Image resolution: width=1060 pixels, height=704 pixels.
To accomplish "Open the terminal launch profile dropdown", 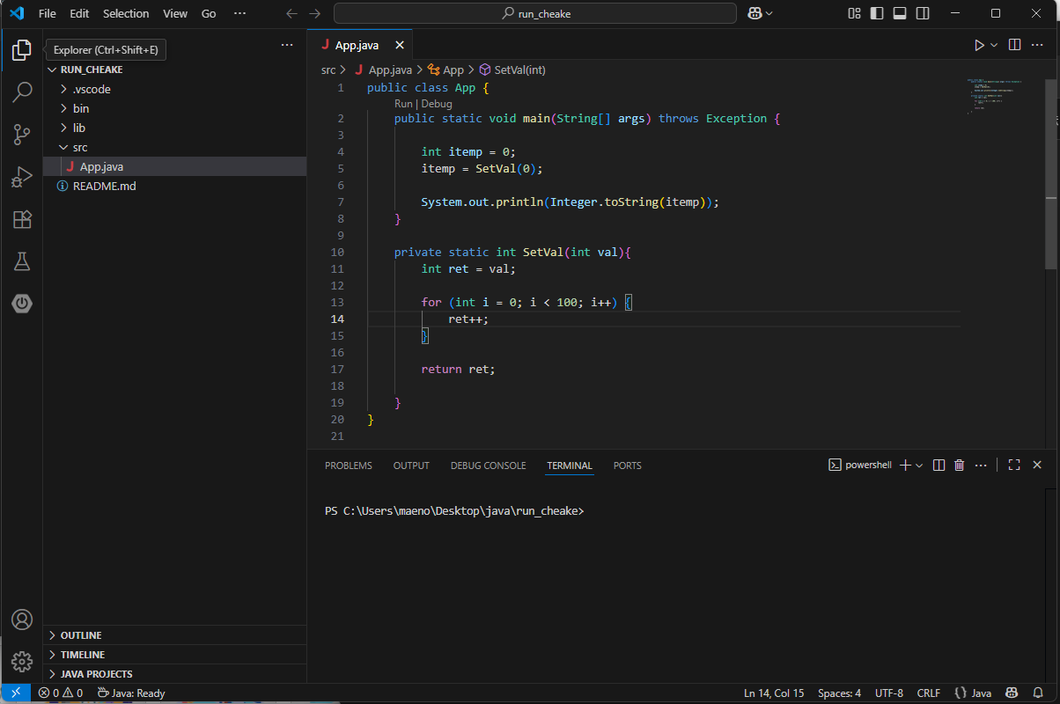I will click(919, 465).
